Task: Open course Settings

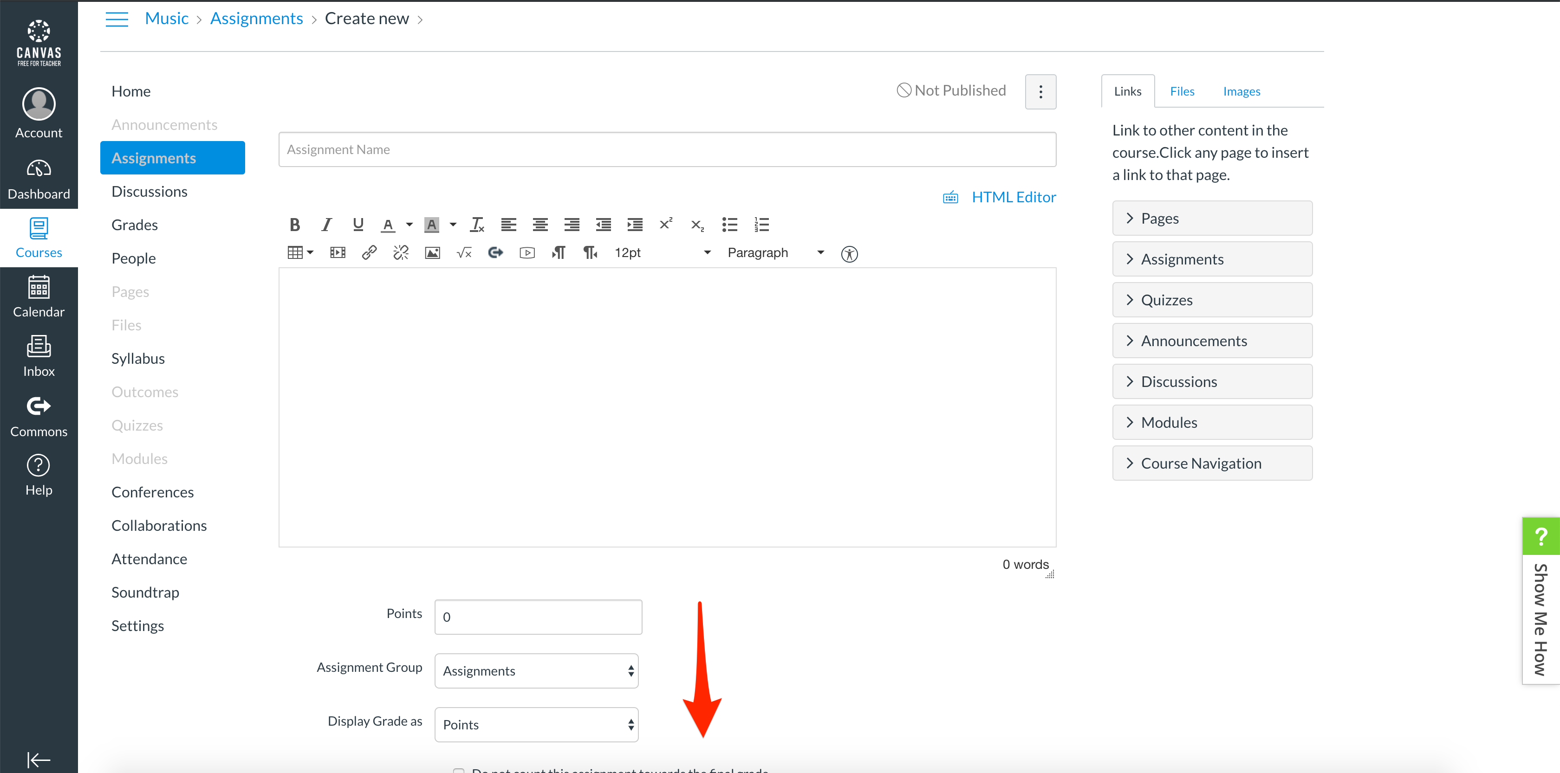Action: coord(137,625)
